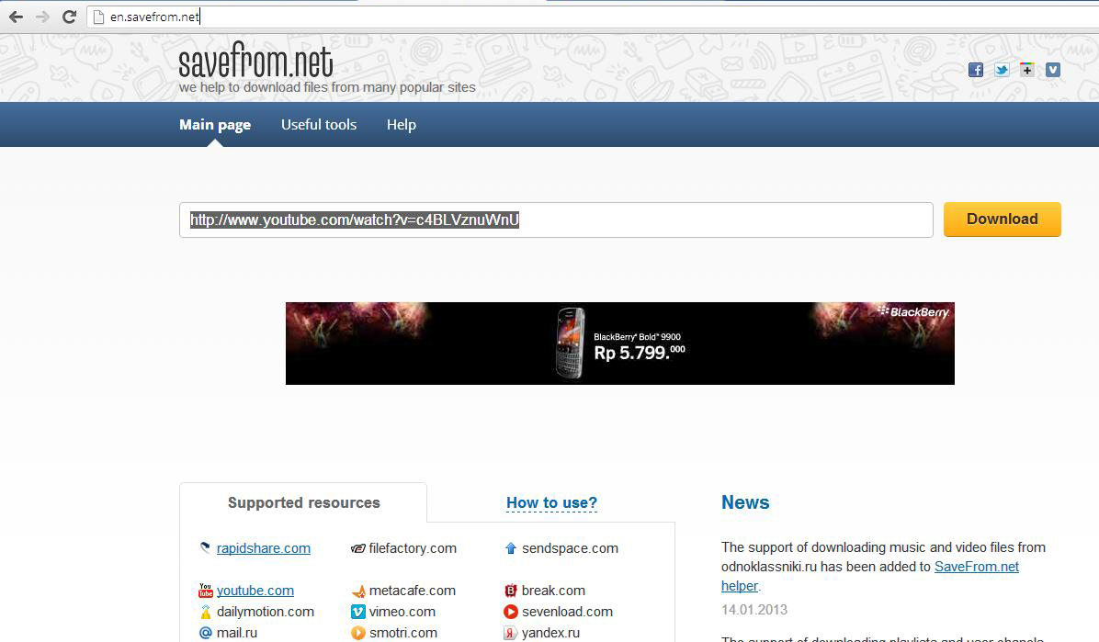Switch to the Supported resources tab
The width and height of the screenshot is (1099, 642).
point(303,502)
